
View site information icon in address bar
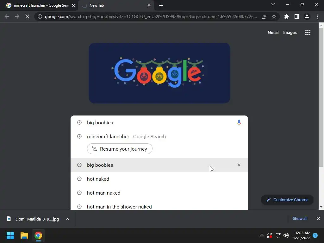pyautogui.click(x=40, y=16)
